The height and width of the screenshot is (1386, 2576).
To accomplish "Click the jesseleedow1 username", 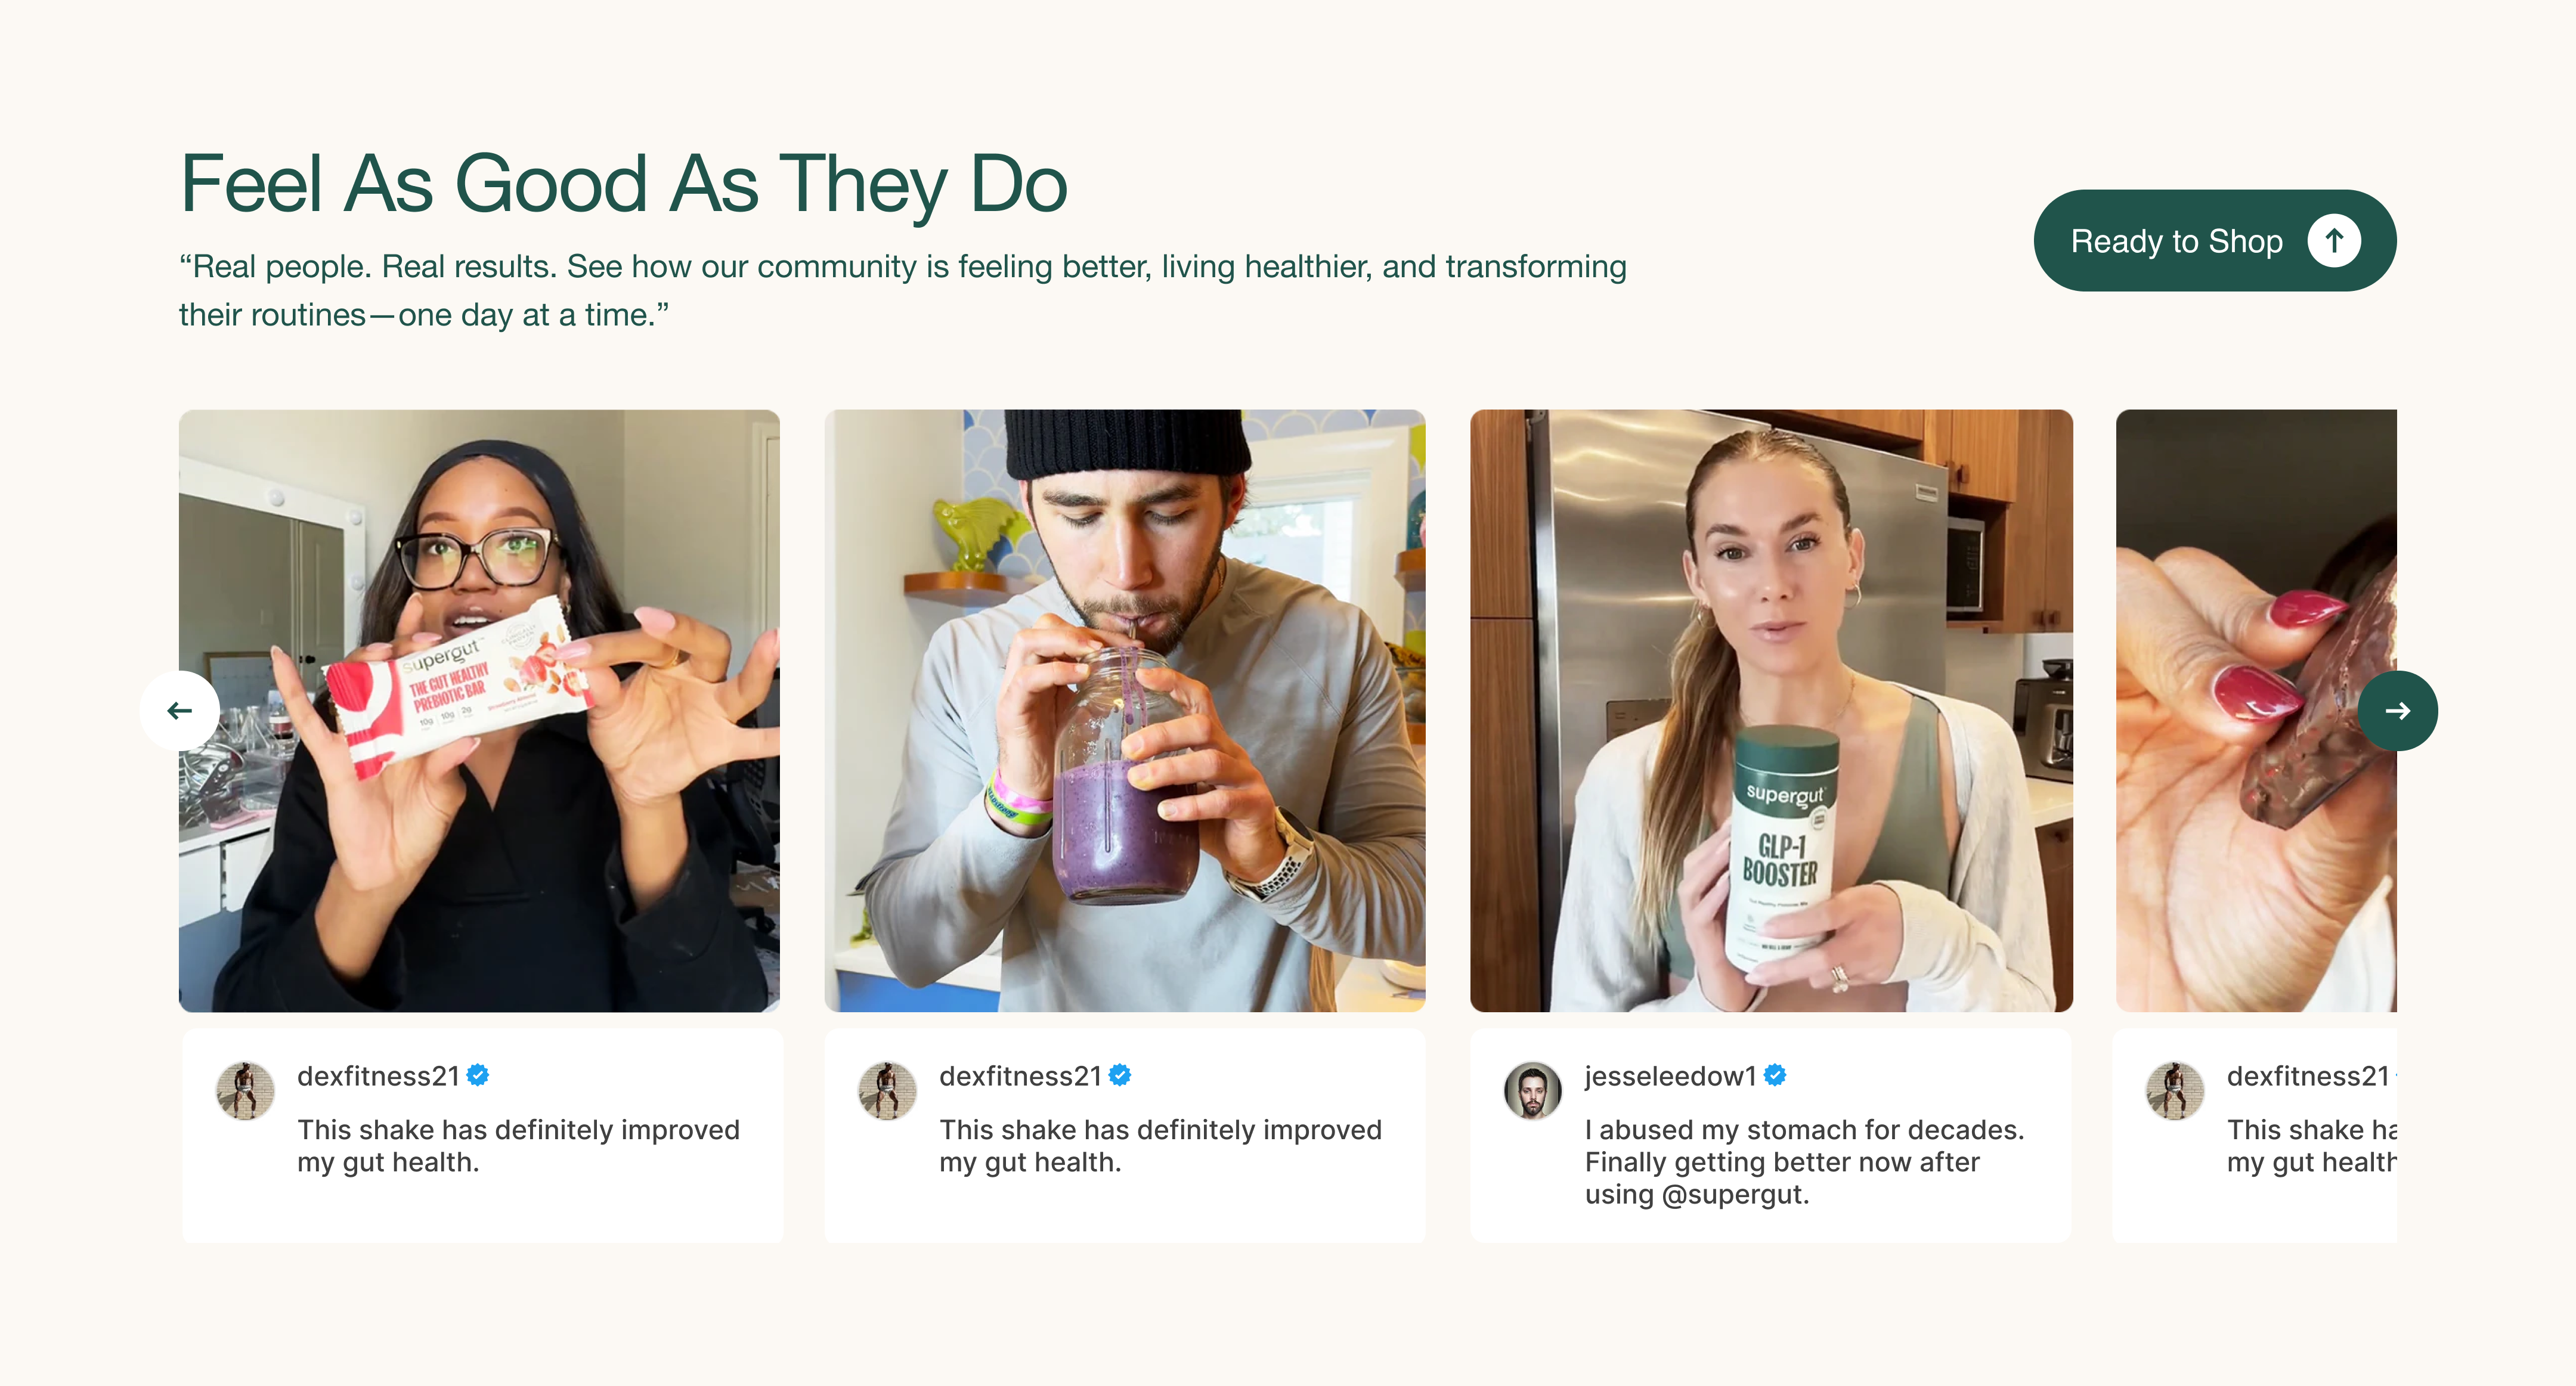I will 1670,1076.
